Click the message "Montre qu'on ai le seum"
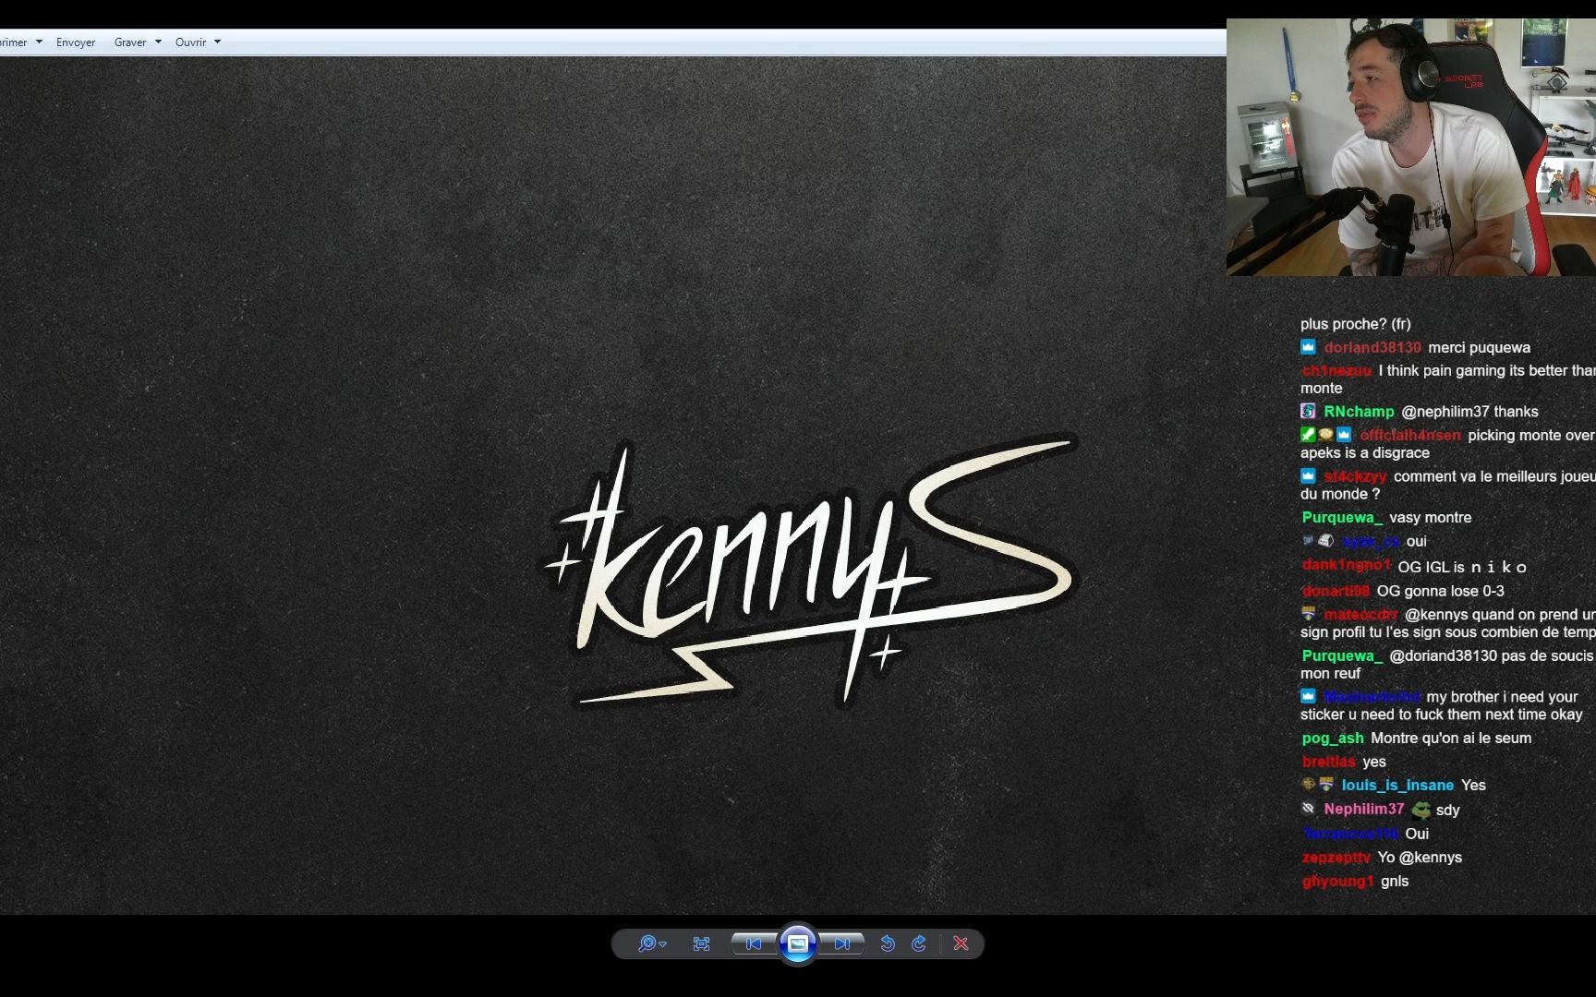1596x997 pixels. coord(1451,739)
